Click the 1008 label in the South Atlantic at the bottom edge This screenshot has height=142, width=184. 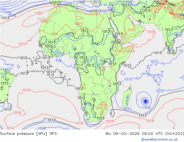[x=42, y=128]
